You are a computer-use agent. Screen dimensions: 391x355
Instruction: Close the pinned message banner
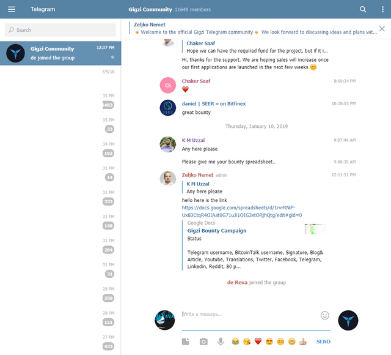[382, 29]
